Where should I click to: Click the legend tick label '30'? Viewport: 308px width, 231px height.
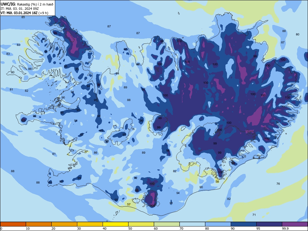point(79,229)
